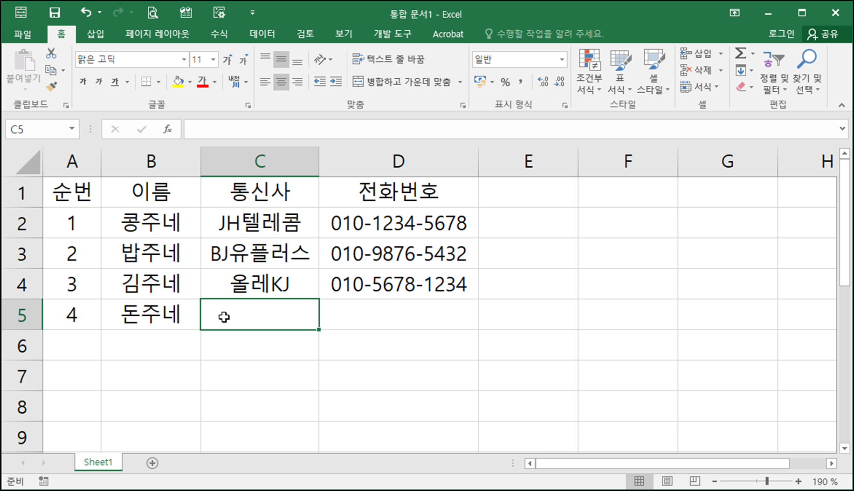Open conditional formatting (조건부 서식)
This screenshot has width=854, height=491.
589,71
